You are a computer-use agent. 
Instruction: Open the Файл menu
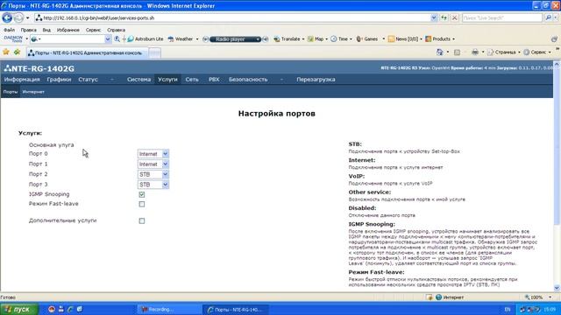9,30
